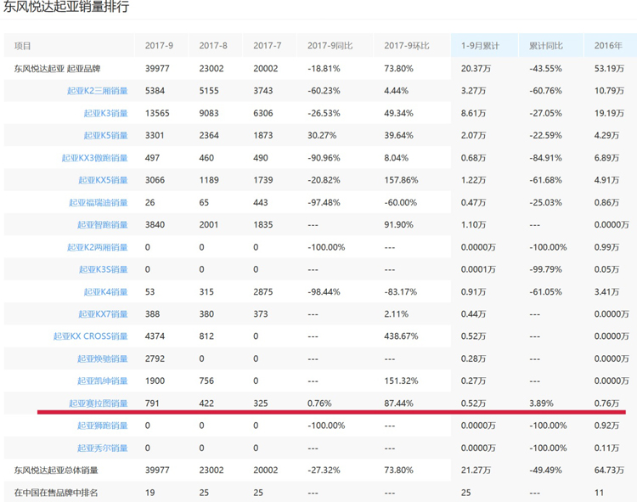Open the 起亚K2三厢销量 link
This screenshot has width=637, height=502.
click(97, 90)
